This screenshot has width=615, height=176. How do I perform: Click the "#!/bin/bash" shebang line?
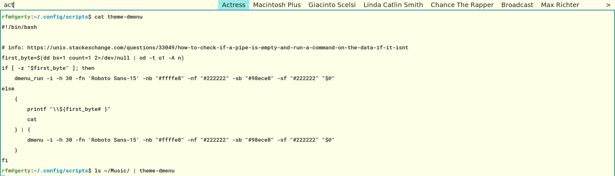(x=19, y=27)
